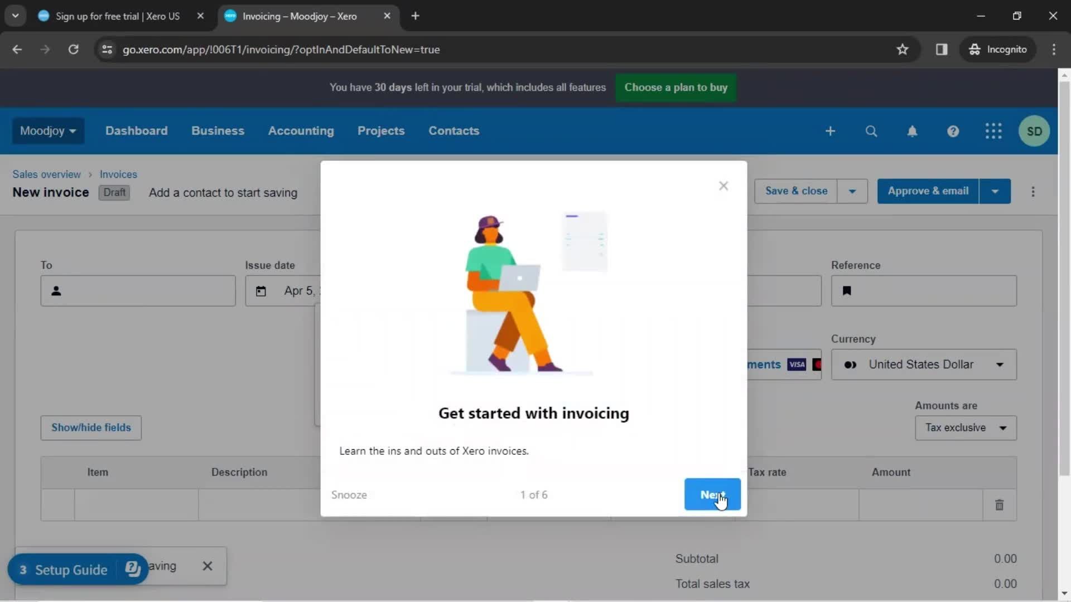Screen dimensions: 1071x602
Task: Click the person icon in To field
Action: coord(56,291)
